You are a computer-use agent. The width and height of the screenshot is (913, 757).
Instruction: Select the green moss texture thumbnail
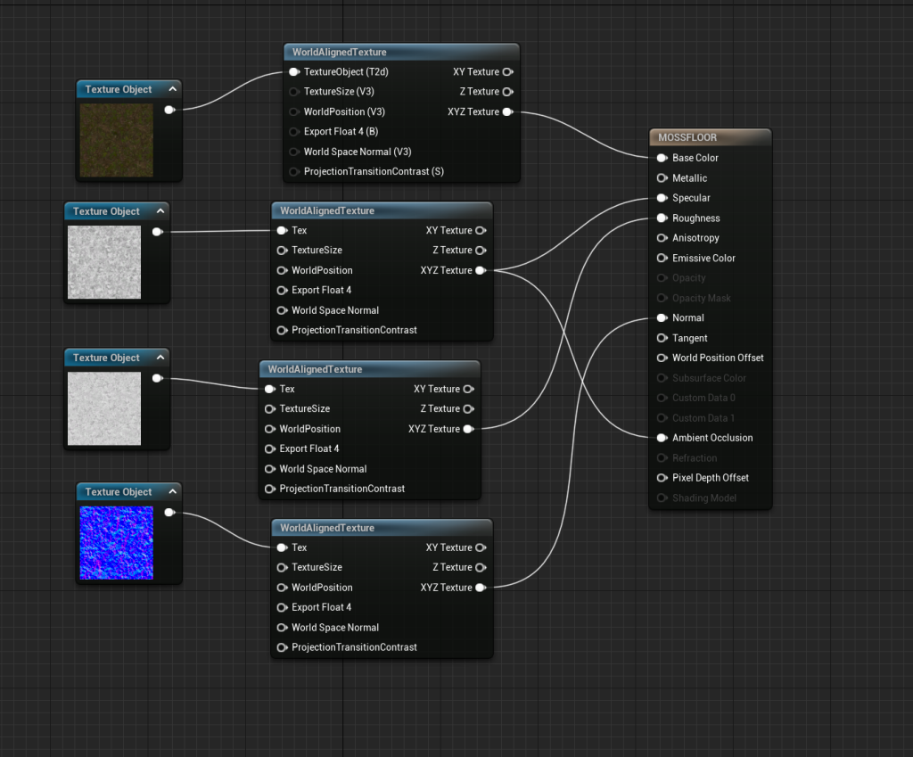point(117,140)
